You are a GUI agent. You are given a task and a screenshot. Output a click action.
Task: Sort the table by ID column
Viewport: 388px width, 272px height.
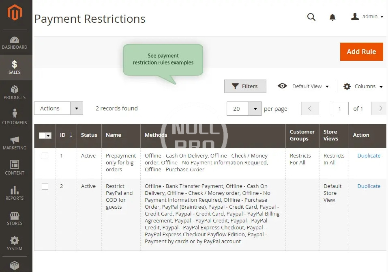(x=66, y=135)
